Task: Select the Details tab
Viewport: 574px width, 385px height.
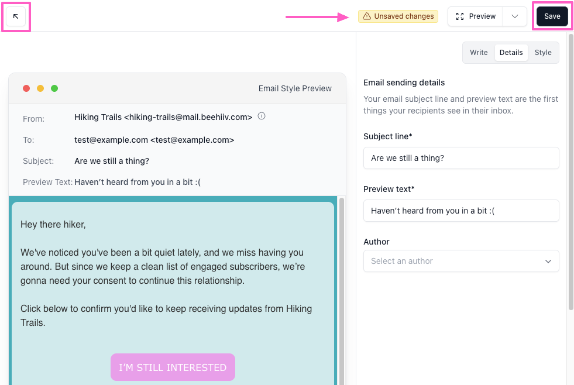Action: tap(511, 53)
